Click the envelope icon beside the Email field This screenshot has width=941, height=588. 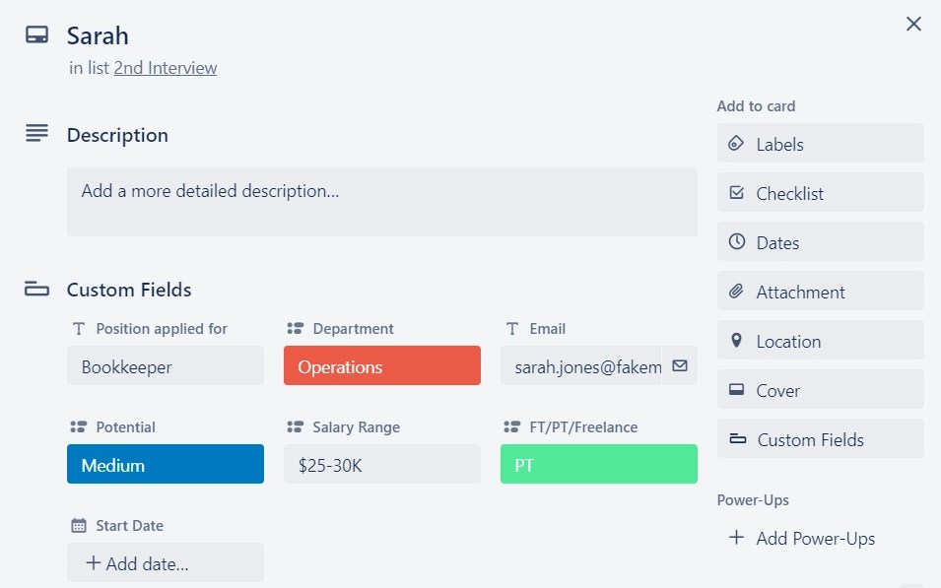click(x=679, y=365)
